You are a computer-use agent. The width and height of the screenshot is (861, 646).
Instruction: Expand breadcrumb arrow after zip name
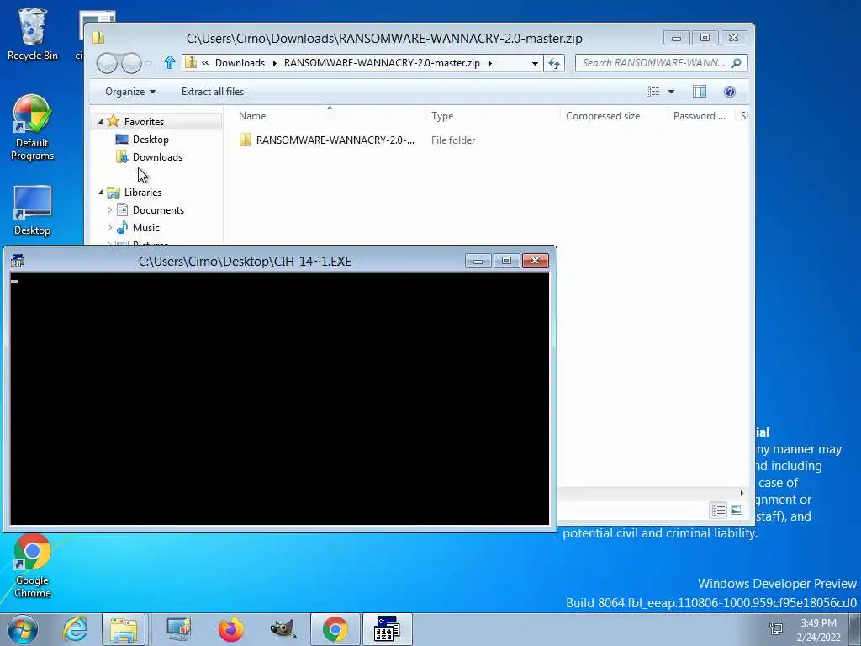[490, 63]
